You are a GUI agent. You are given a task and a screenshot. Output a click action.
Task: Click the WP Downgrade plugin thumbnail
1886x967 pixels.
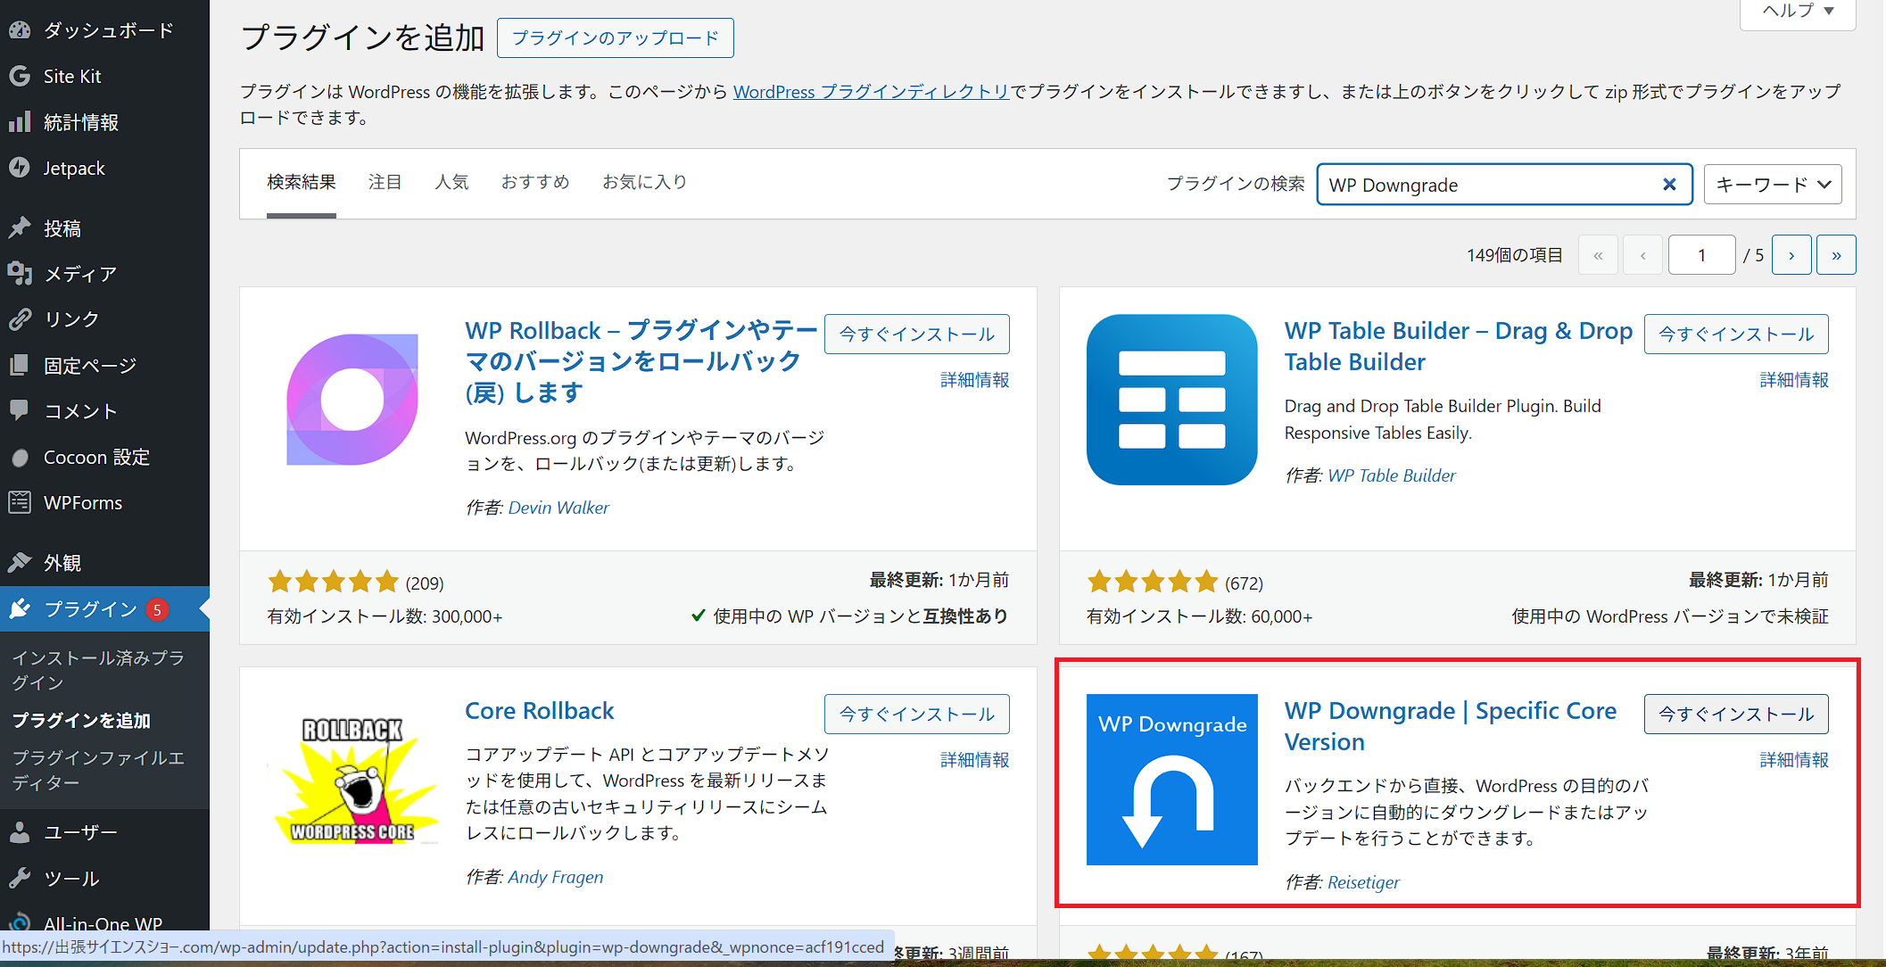(1171, 780)
